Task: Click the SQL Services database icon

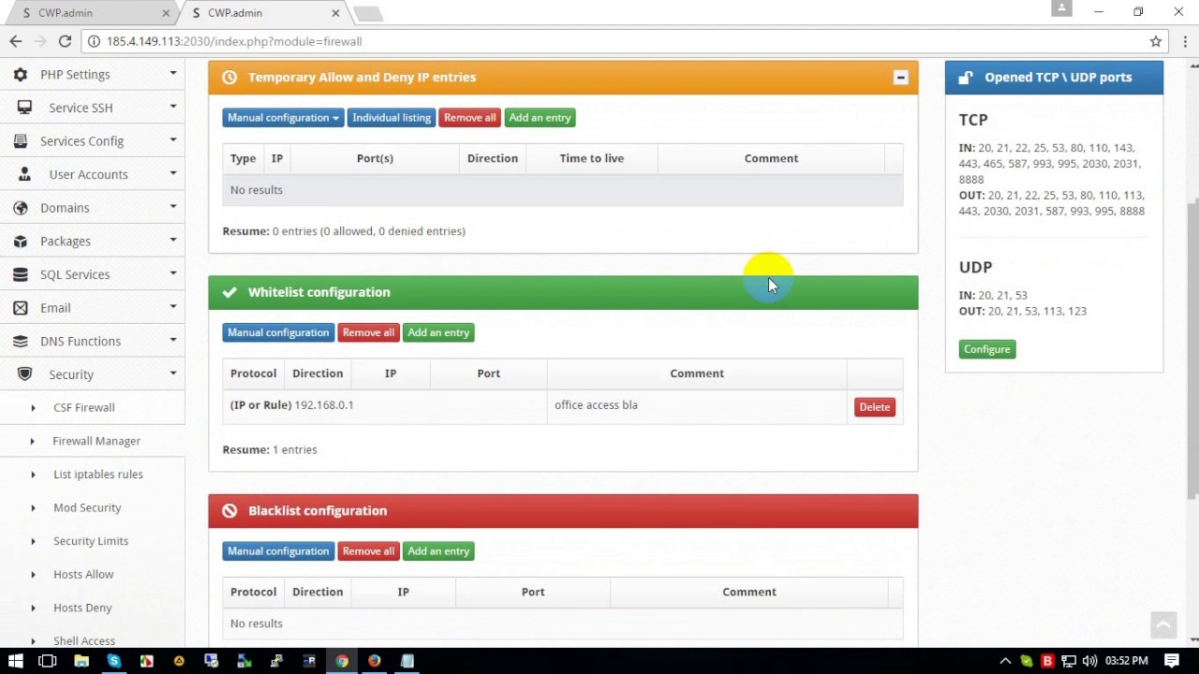Action: click(x=21, y=274)
